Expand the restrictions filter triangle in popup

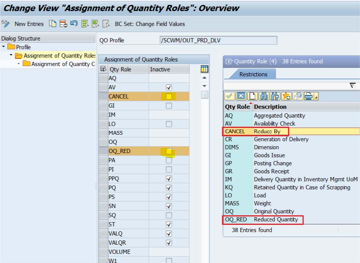[x=352, y=86]
